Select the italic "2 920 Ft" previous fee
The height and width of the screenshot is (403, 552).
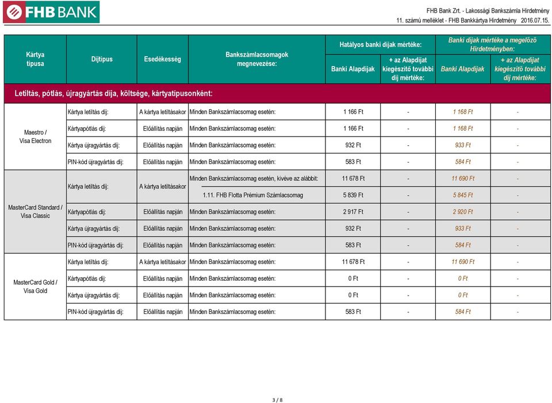point(462,212)
